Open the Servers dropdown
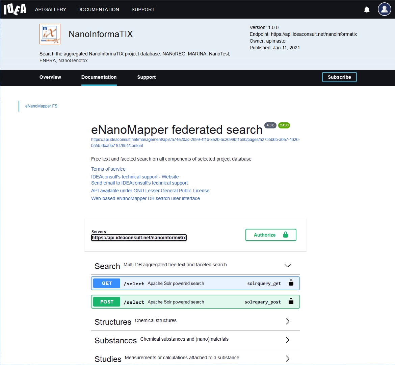395x365 pixels. tap(139, 238)
